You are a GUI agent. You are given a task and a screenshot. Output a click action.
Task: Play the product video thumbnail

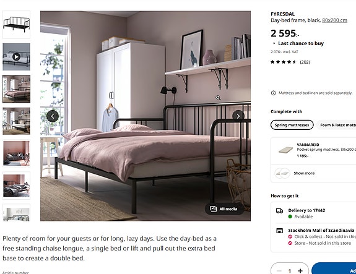16,57
